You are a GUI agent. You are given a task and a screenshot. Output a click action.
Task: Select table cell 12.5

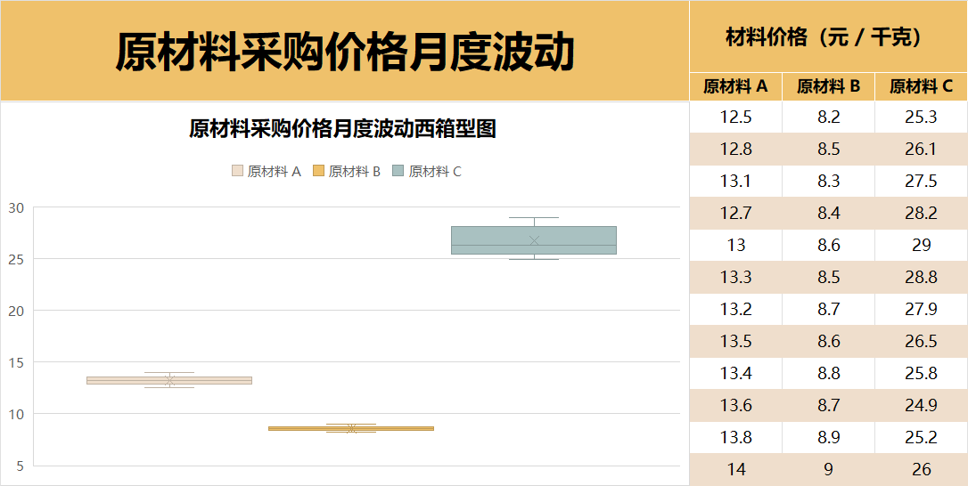point(736,117)
